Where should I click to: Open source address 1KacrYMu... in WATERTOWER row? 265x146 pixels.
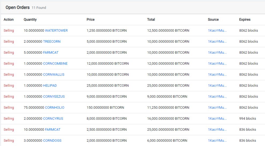pos(217,31)
